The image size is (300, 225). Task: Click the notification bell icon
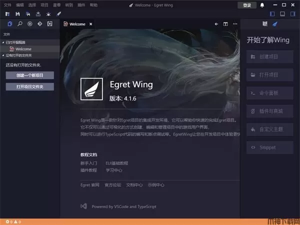tap(262, 5)
